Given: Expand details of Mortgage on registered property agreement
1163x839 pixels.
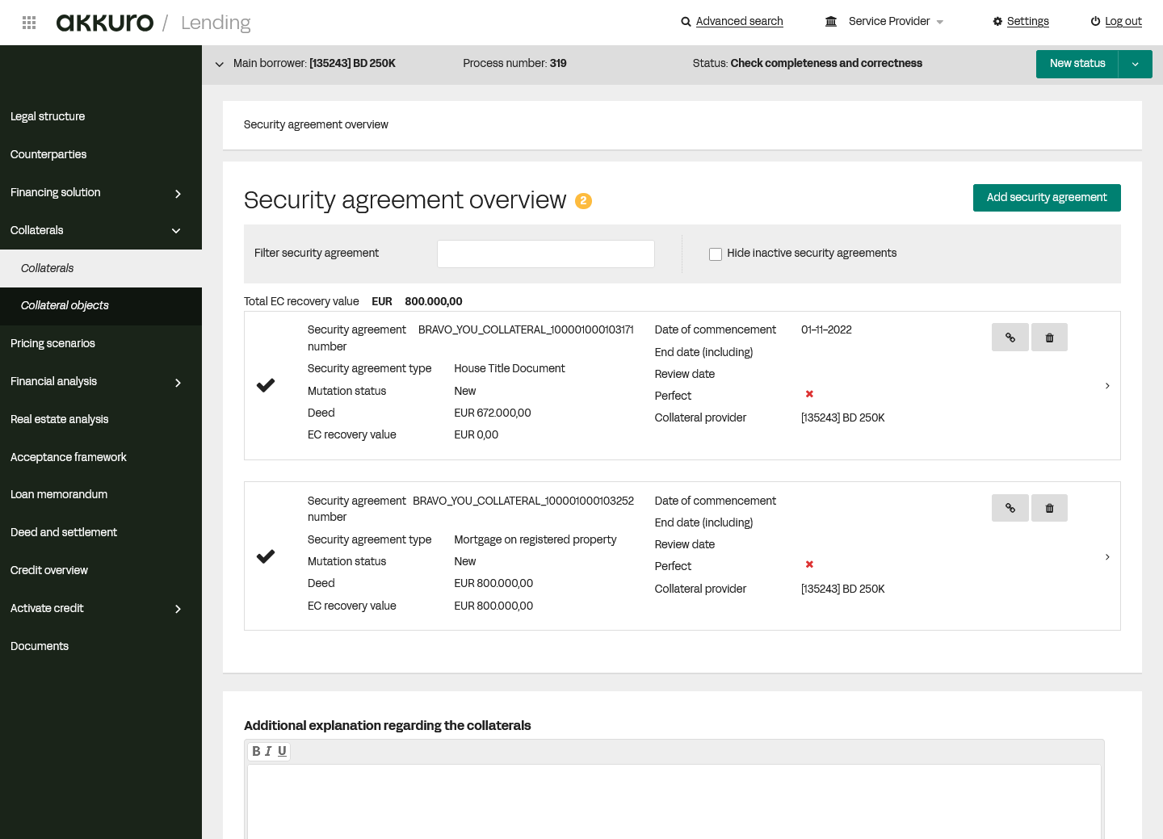Looking at the screenshot, I should click(x=1107, y=556).
